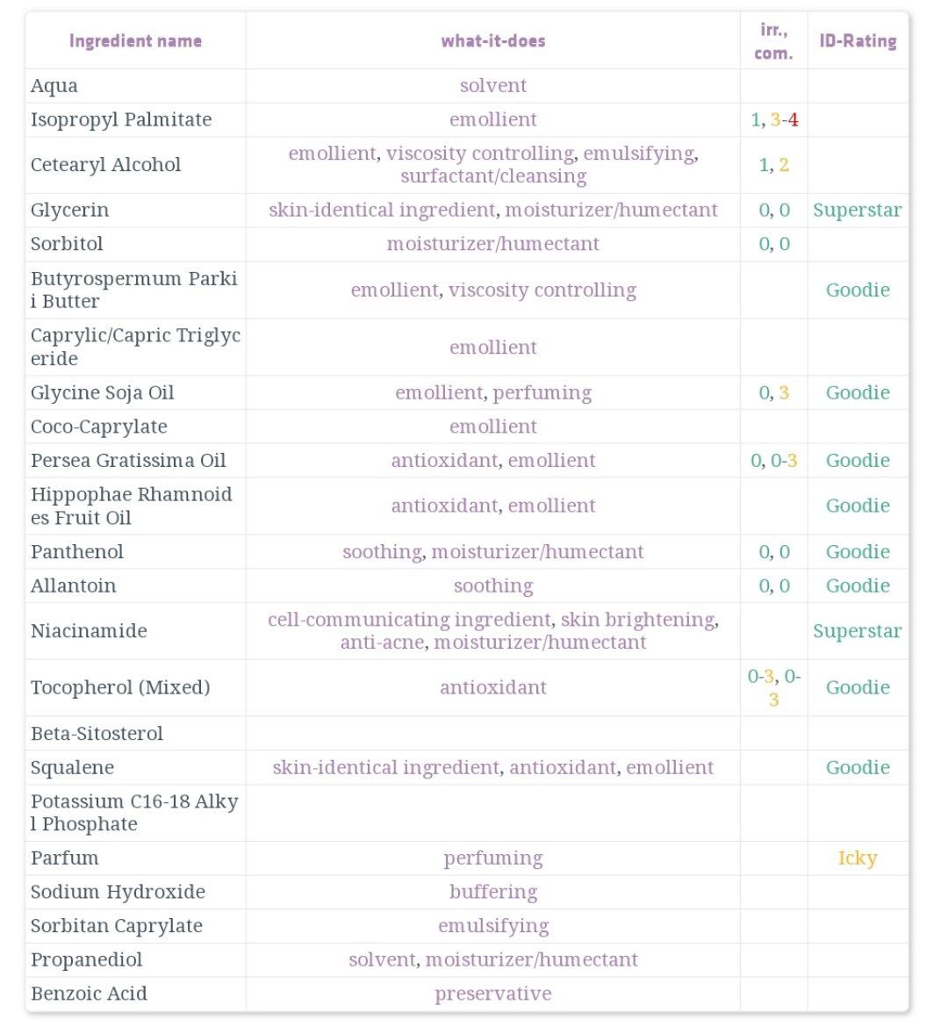Click the Panthenol ingredient name

[76, 552]
